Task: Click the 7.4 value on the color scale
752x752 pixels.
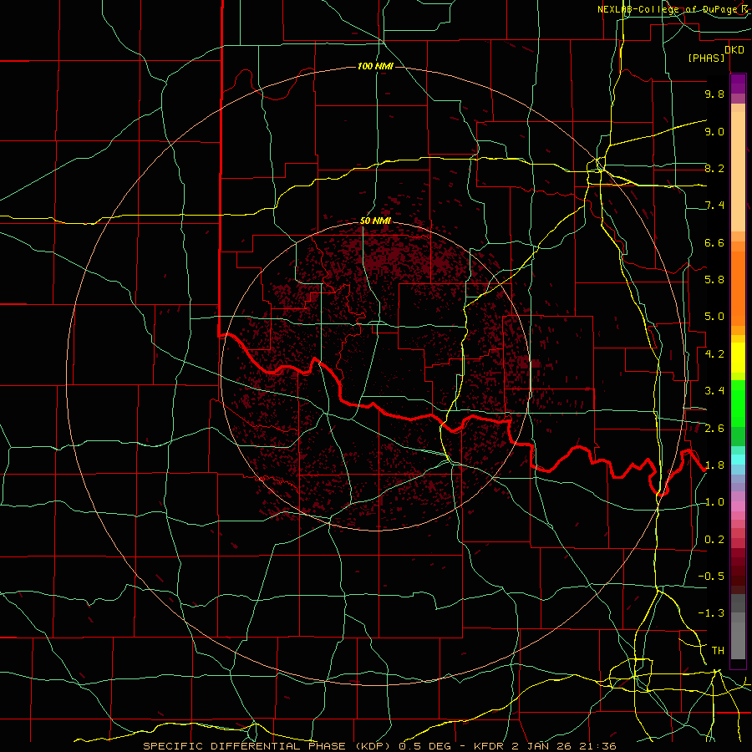Action: [x=714, y=206]
